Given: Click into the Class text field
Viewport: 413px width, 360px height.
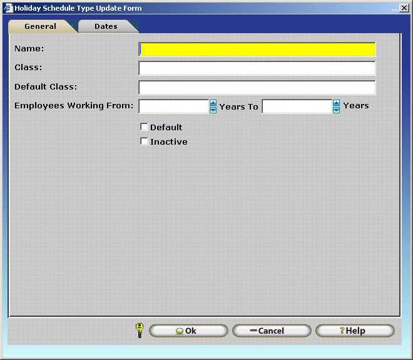Looking at the screenshot, I should coord(257,68).
